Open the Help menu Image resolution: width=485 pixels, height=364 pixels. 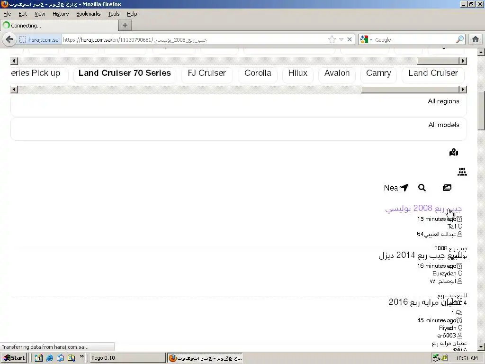(x=132, y=14)
